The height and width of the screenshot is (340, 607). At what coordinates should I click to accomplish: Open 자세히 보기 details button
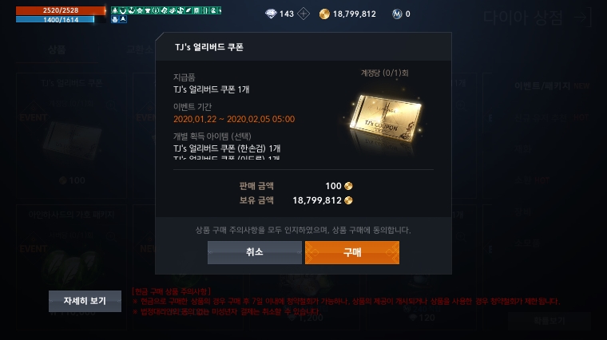(x=85, y=301)
